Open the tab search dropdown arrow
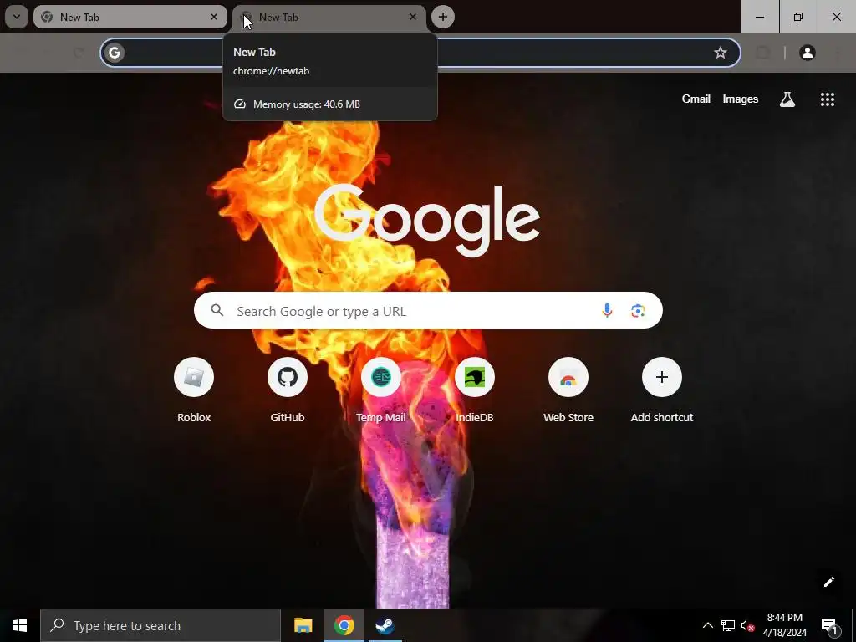 click(x=17, y=17)
